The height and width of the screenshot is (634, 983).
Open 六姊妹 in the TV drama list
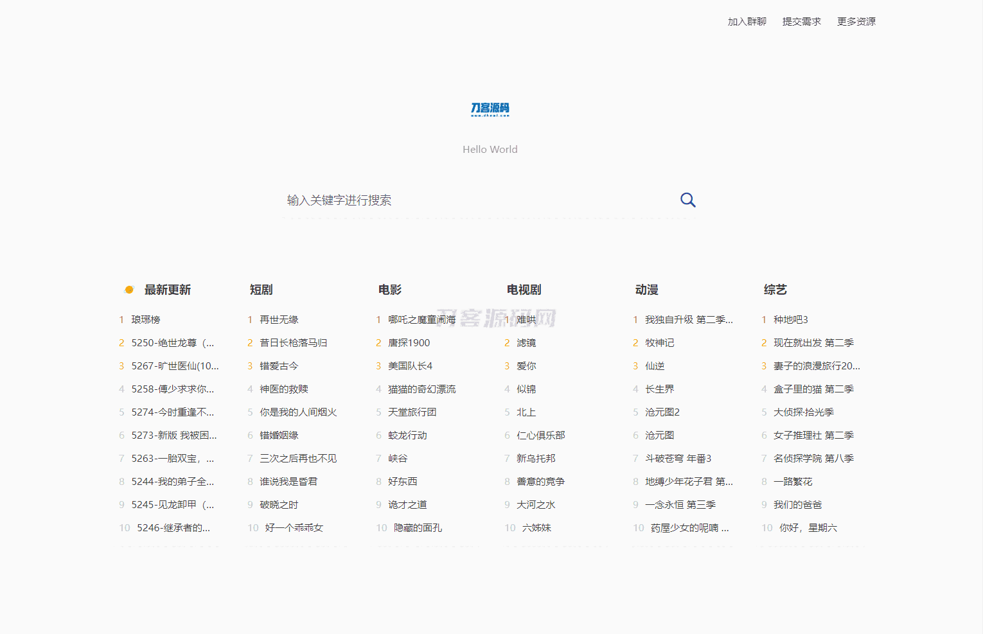pos(536,528)
